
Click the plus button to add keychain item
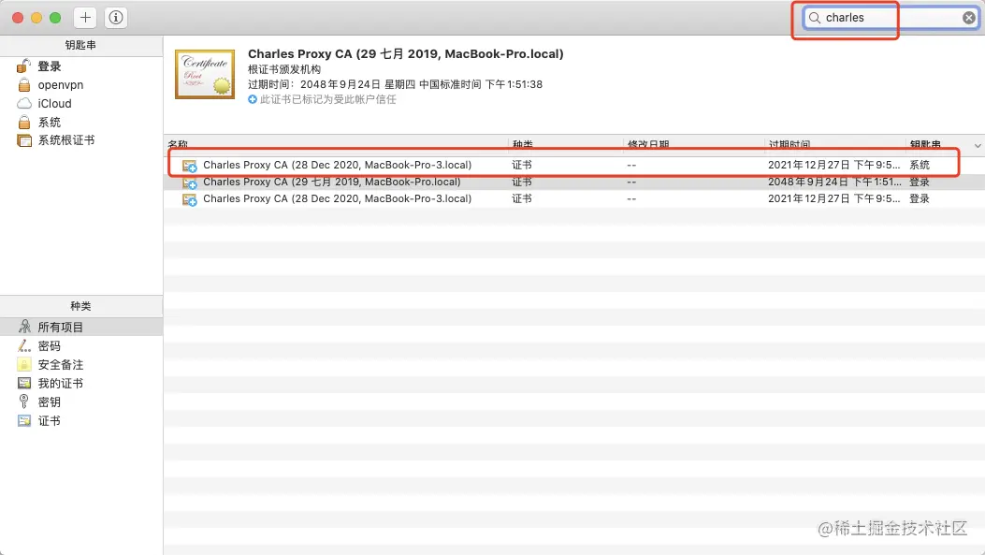85,18
